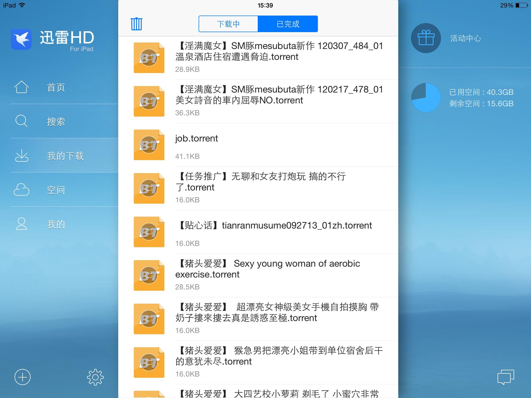Tap the plus add-task icon
The height and width of the screenshot is (398, 531).
pos(23,377)
